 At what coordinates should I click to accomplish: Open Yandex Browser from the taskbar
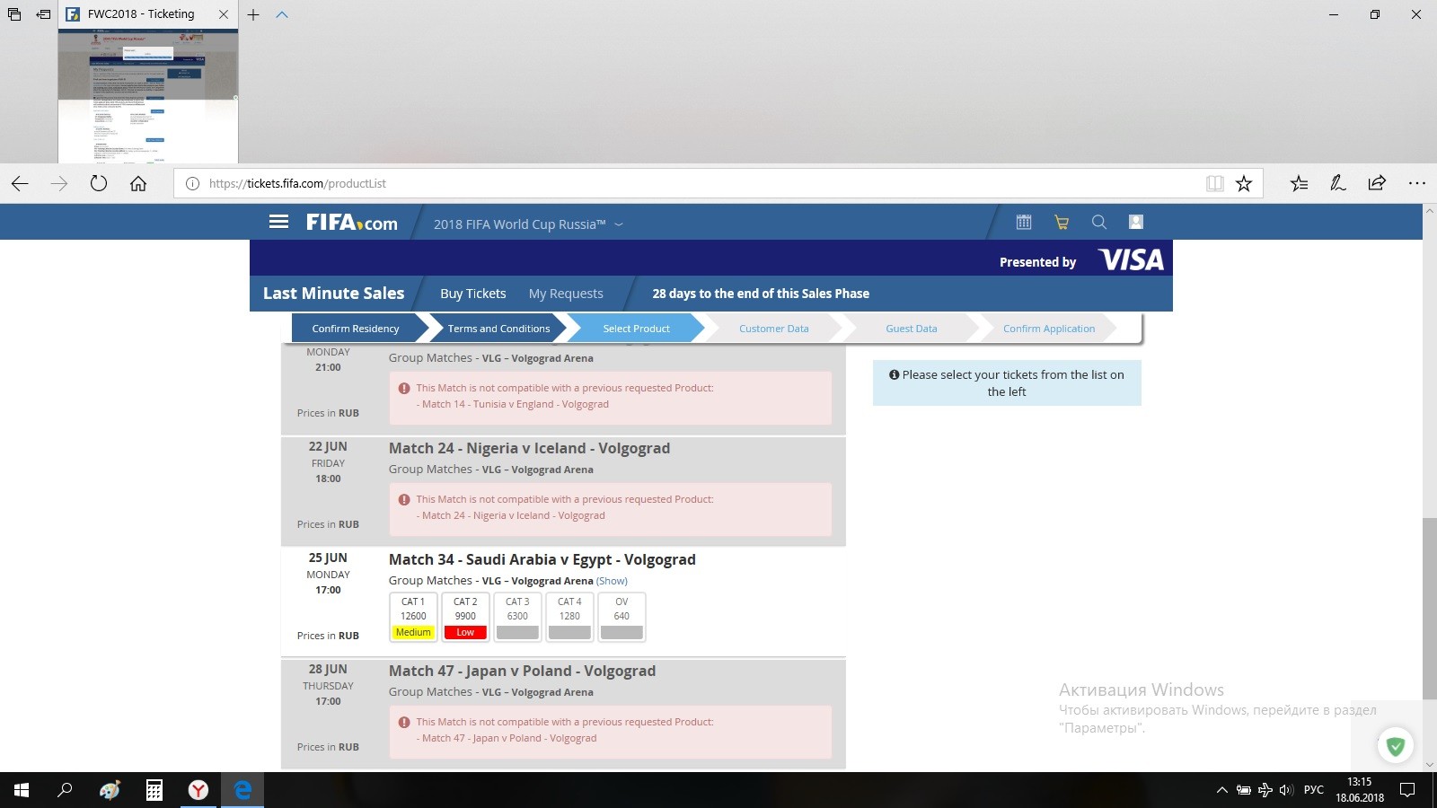[x=198, y=790]
